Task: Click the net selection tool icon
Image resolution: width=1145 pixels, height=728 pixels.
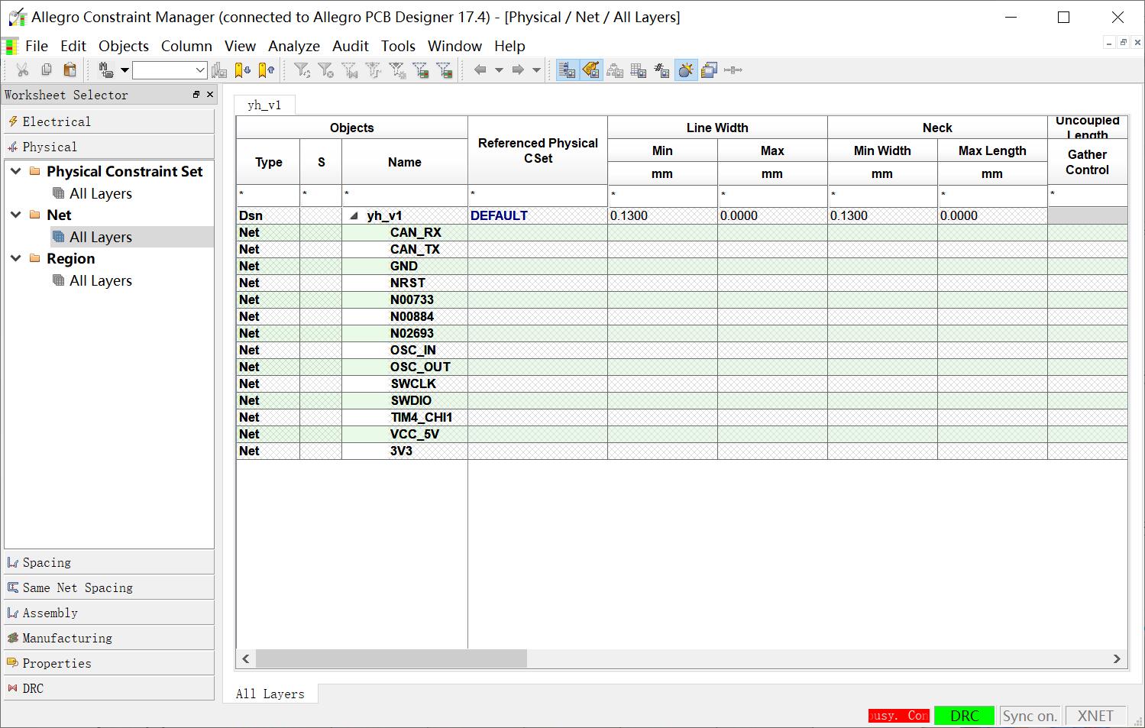Action: click(106, 70)
